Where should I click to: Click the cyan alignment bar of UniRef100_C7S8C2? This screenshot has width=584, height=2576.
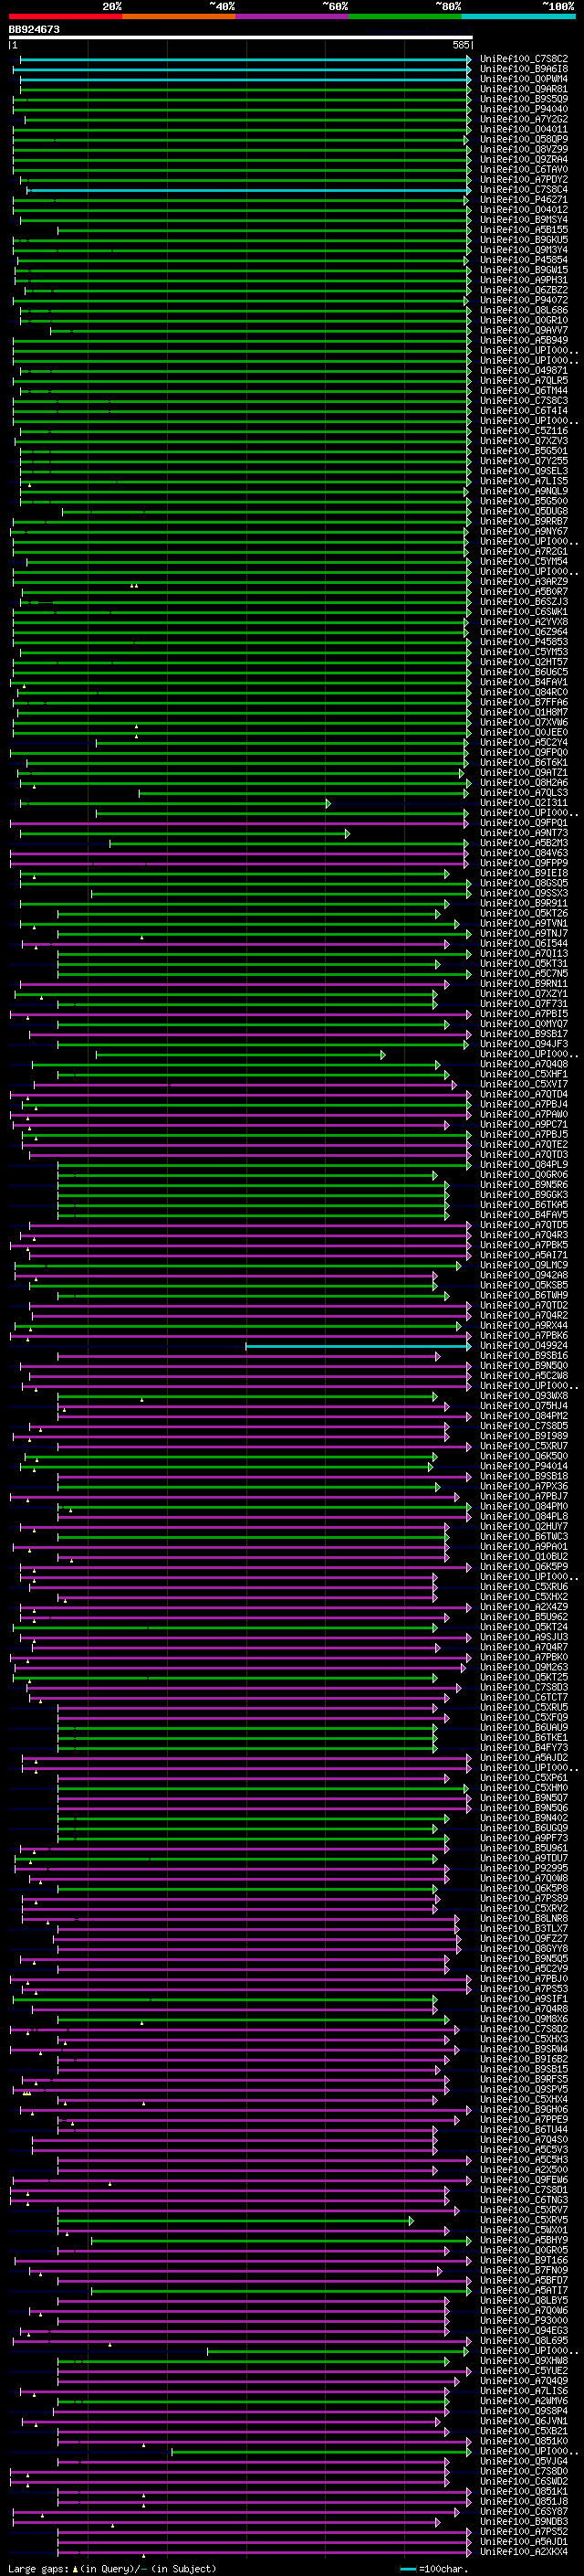coord(245,59)
